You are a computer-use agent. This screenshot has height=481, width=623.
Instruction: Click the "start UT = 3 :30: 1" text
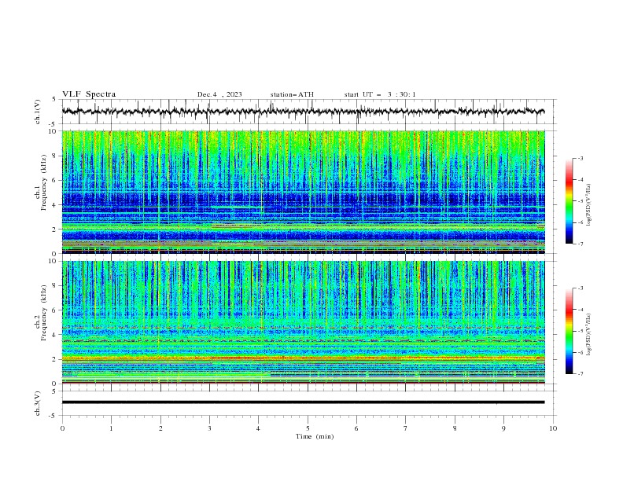point(380,94)
